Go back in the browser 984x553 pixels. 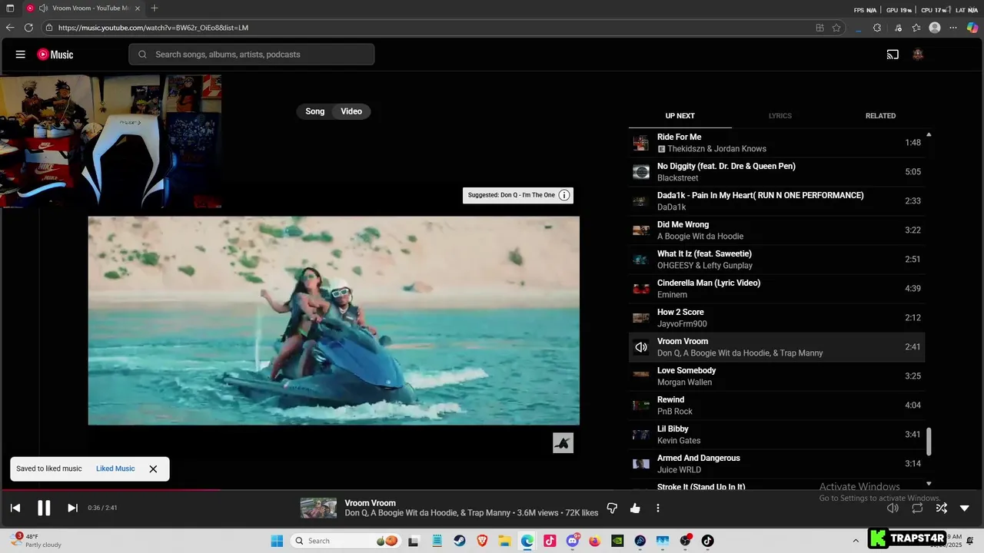click(10, 28)
